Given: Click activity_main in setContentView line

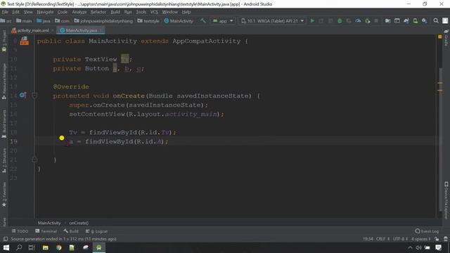Looking at the screenshot, I should pyautogui.click(x=191, y=114).
